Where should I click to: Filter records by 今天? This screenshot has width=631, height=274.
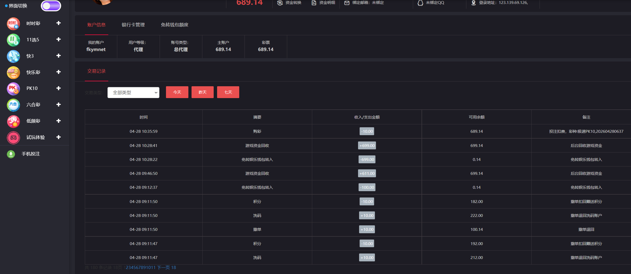177,92
